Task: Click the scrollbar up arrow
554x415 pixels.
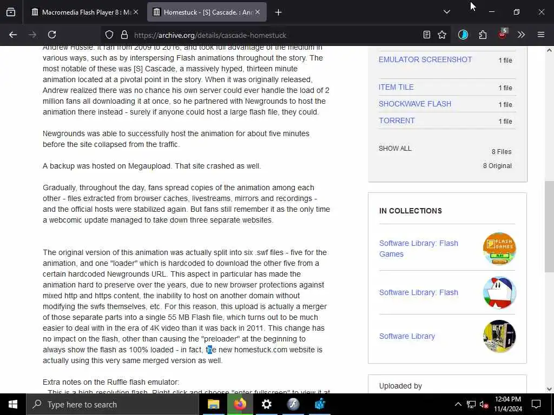Action: (x=549, y=50)
